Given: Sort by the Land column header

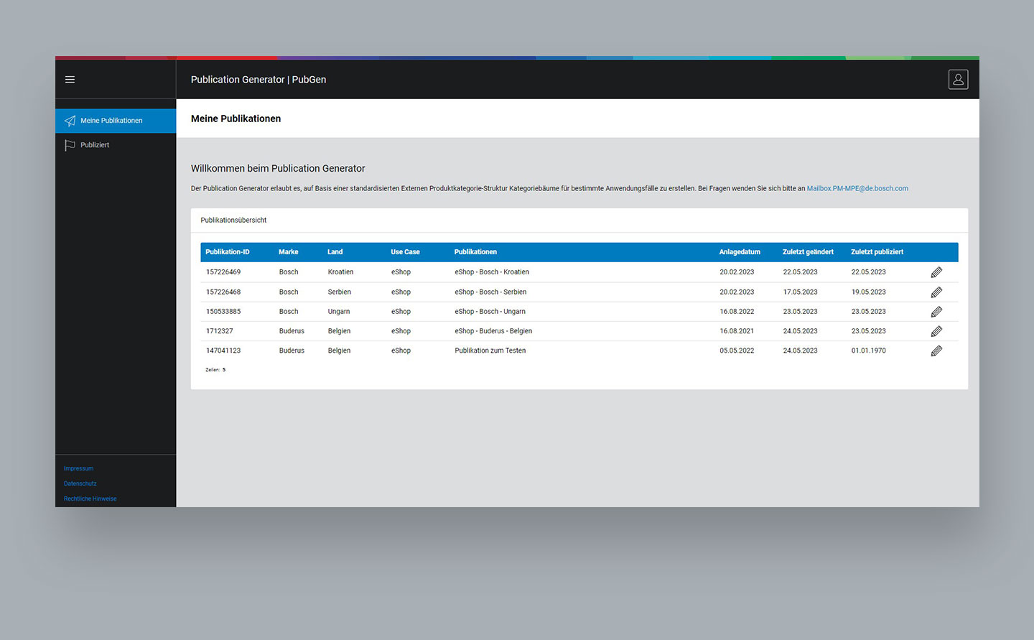Looking at the screenshot, I should (x=335, y=252).
